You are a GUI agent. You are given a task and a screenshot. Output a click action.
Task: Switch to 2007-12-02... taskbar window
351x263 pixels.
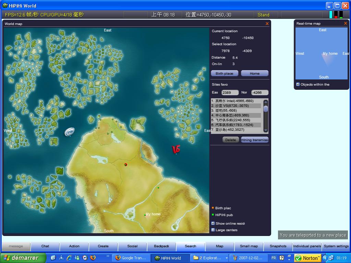click(x=248, y=258)
